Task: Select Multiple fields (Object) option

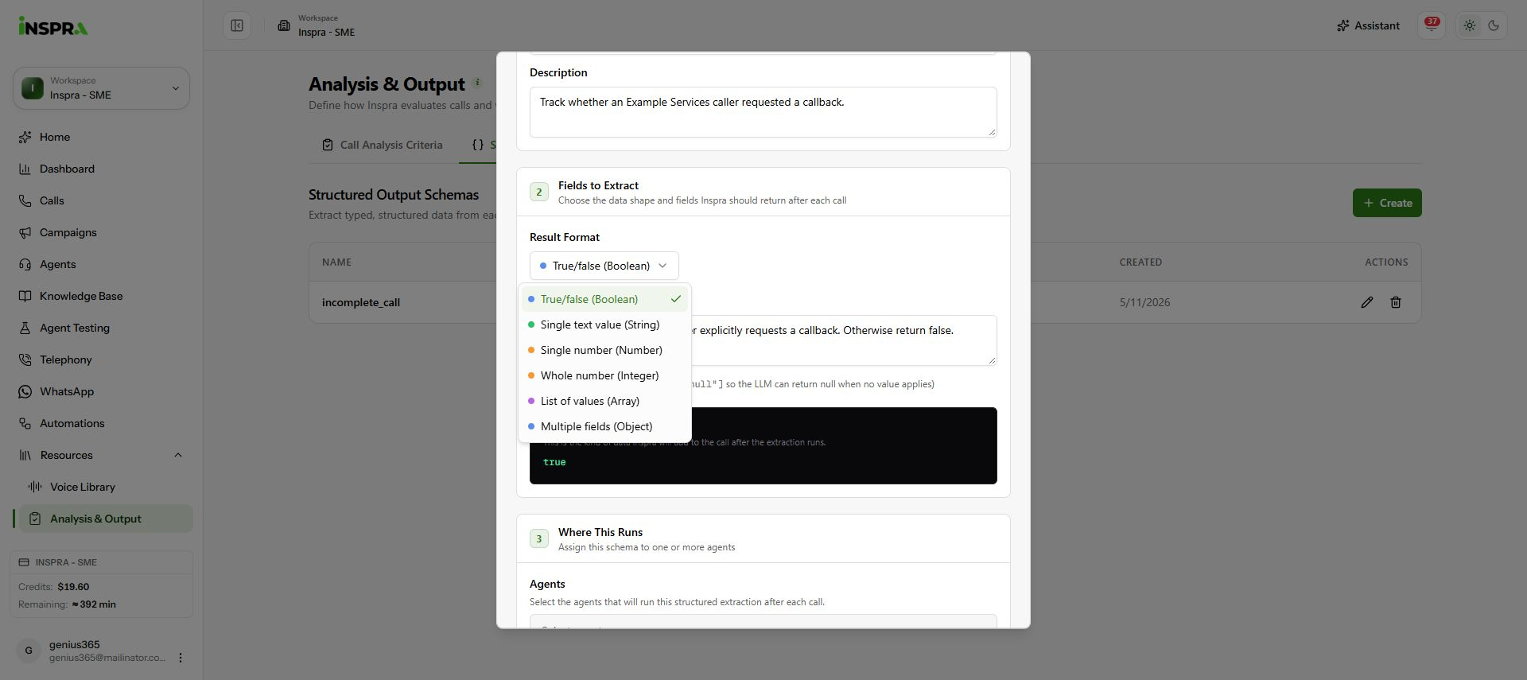Action: pos(604,426)
